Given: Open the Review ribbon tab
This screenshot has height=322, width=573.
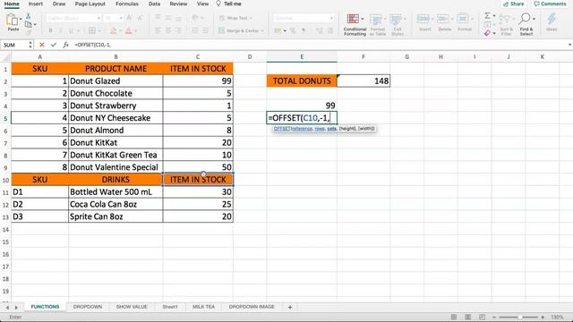Looking at the screenshot, I should point(178,4).
